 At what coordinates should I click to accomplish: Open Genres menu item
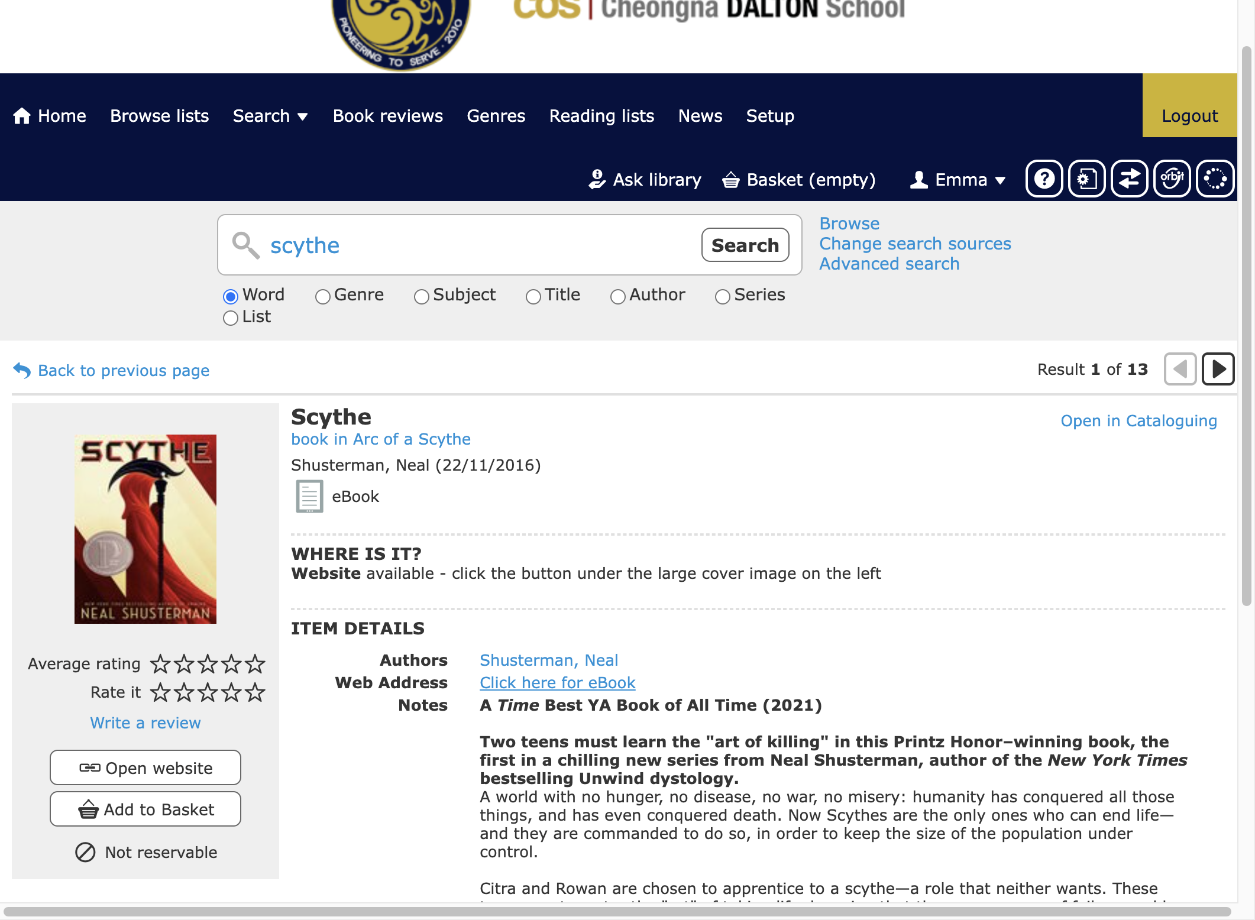(496, 116)
